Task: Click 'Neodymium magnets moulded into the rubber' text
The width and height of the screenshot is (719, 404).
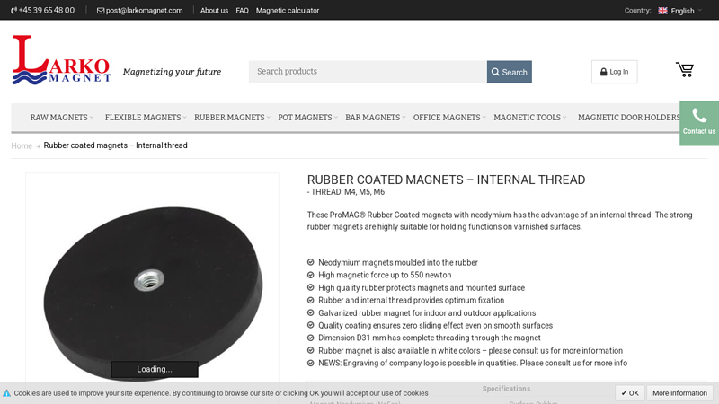Action: pos(398,262)
